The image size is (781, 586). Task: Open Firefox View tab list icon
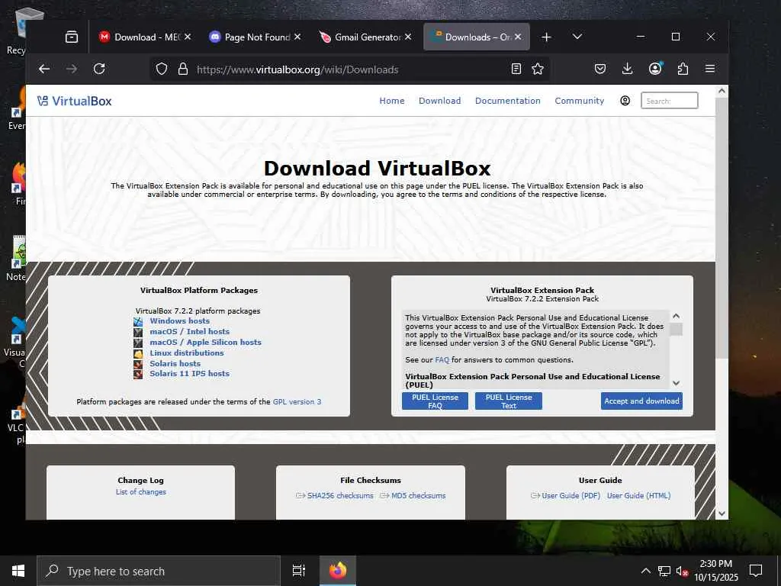[x=72, y=37]
